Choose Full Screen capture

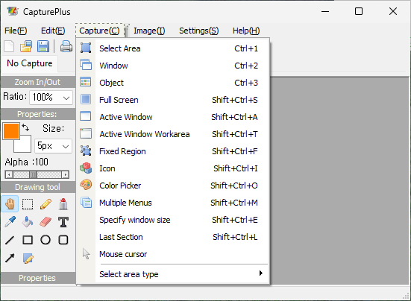(x=173, y=100)
